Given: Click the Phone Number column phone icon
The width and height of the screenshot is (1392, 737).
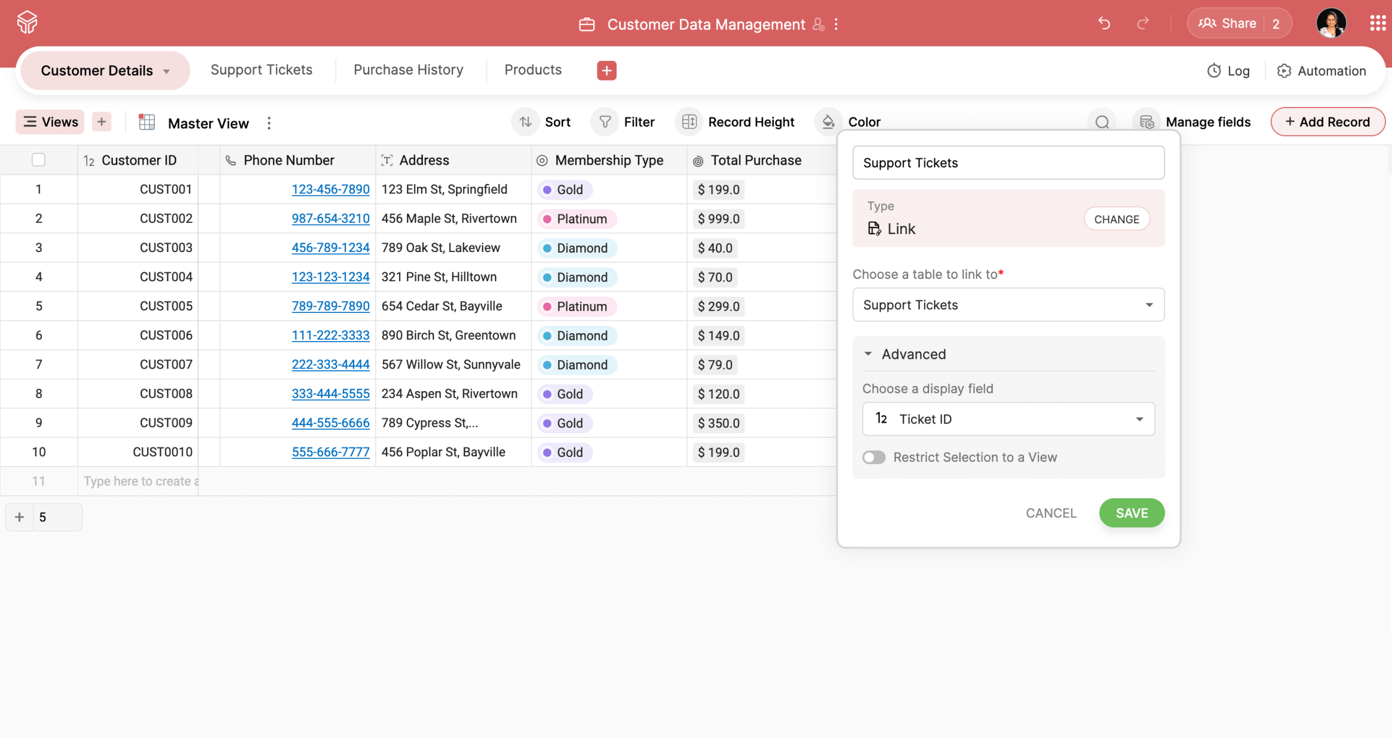Looking at the screenshot, I should click(x=231, y=160).
